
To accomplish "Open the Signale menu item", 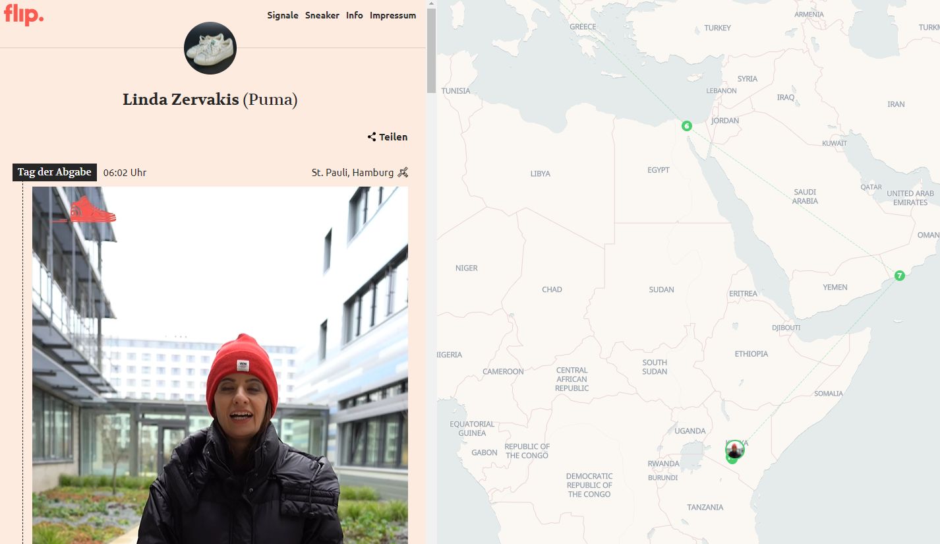I will click(x=283, y=15).
